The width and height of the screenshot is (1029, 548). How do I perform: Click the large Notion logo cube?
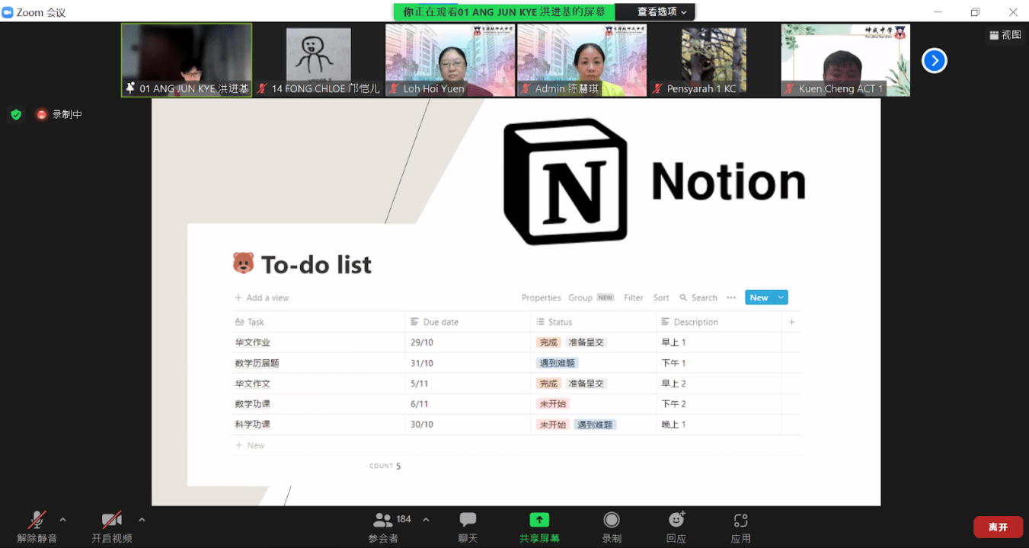tap(565, 181)
